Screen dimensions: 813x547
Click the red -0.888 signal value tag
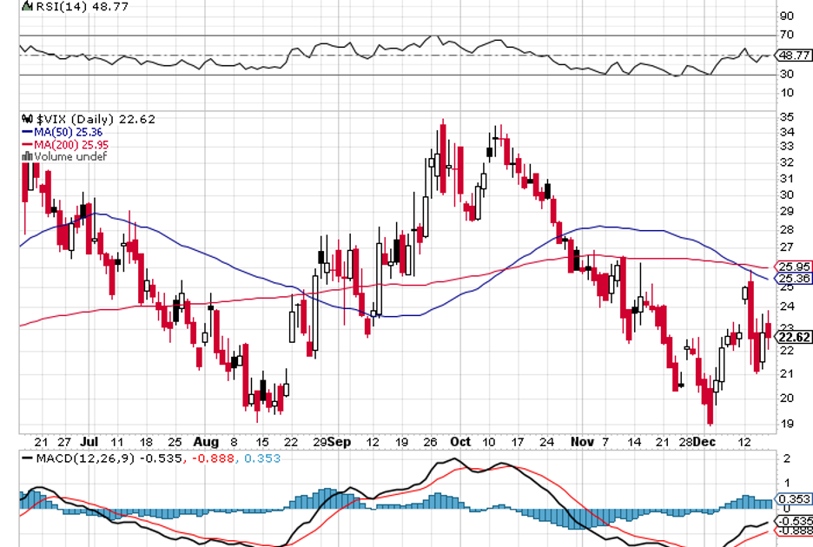pyautogui.click(x=795, y=530)
